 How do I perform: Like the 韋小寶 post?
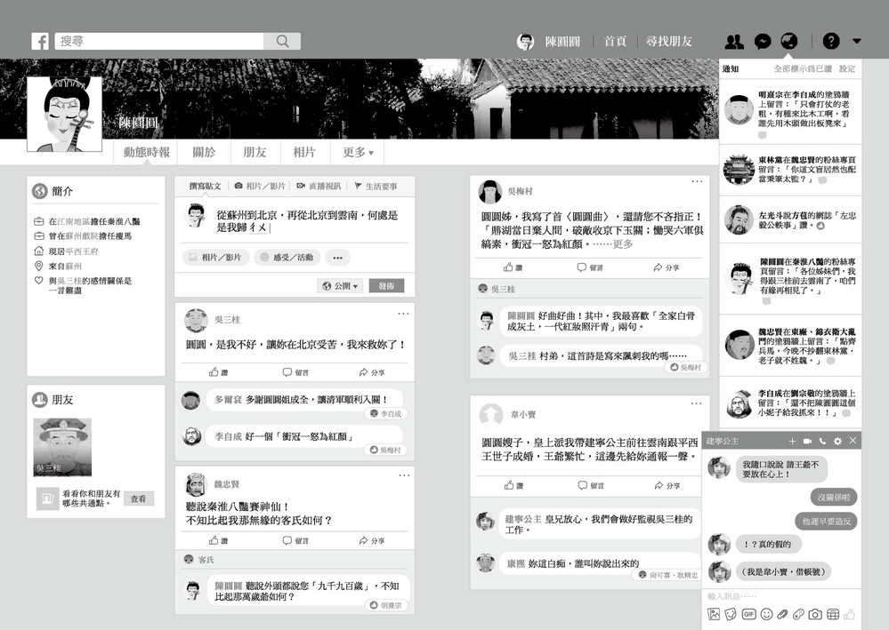[x=513, y=485]
